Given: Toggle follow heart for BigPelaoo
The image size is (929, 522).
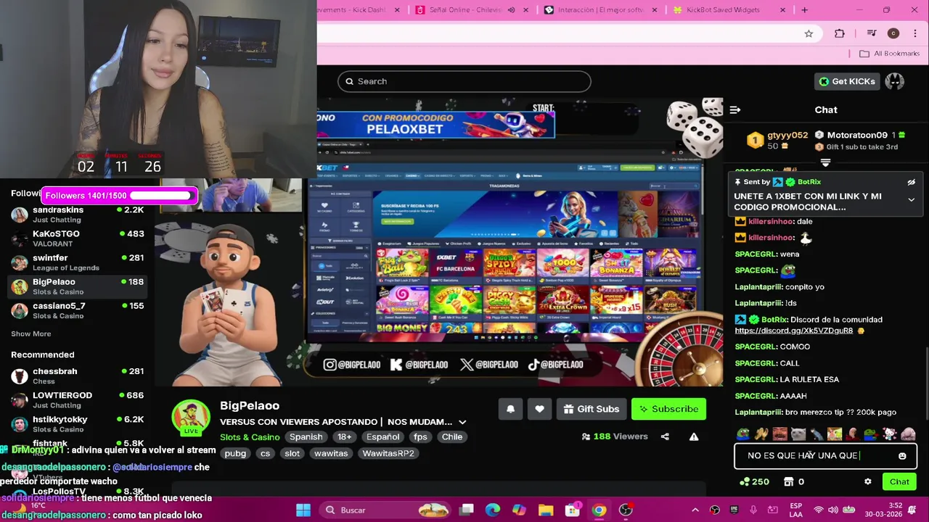Looking at the screenshot, I should (539, 409).
